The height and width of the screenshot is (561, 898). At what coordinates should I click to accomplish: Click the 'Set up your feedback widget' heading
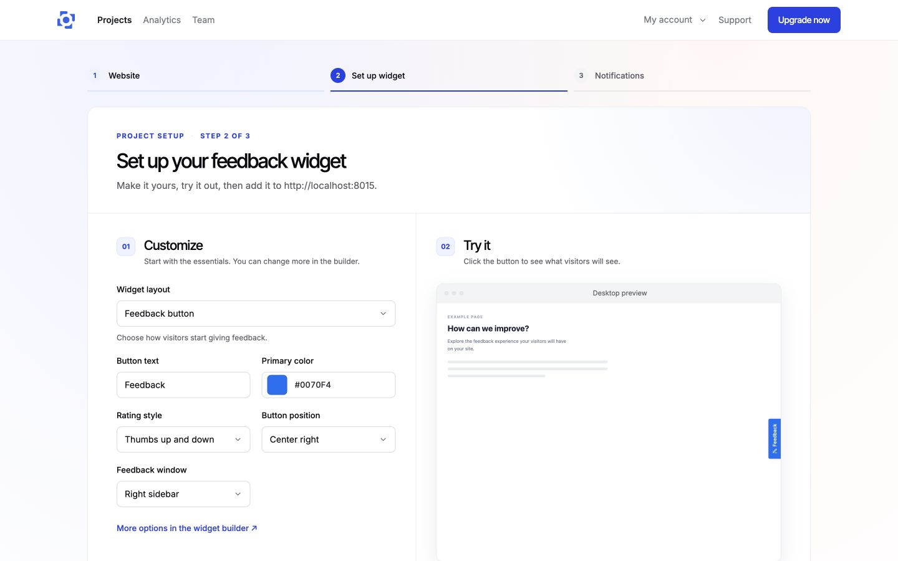click(x=231, y=161)
